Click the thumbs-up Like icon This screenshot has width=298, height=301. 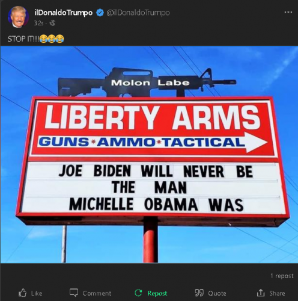(22, 293)
